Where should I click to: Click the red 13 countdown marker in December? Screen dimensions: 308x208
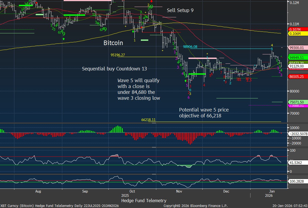pos(249,80)
